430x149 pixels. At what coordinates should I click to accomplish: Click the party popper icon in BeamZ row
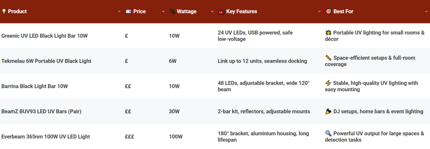click(x=328, y=111)
